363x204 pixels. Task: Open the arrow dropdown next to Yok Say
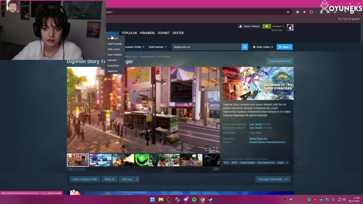point(138,179)
